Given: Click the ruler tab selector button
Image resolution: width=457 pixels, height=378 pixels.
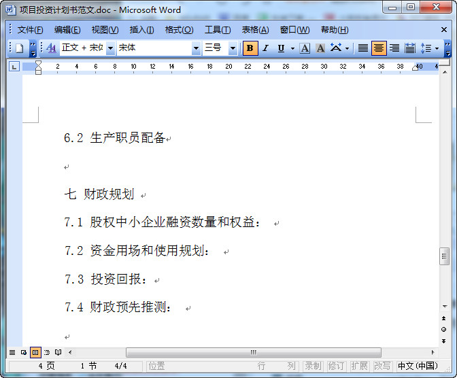Looking at the screenshot, I should [14, 67].
